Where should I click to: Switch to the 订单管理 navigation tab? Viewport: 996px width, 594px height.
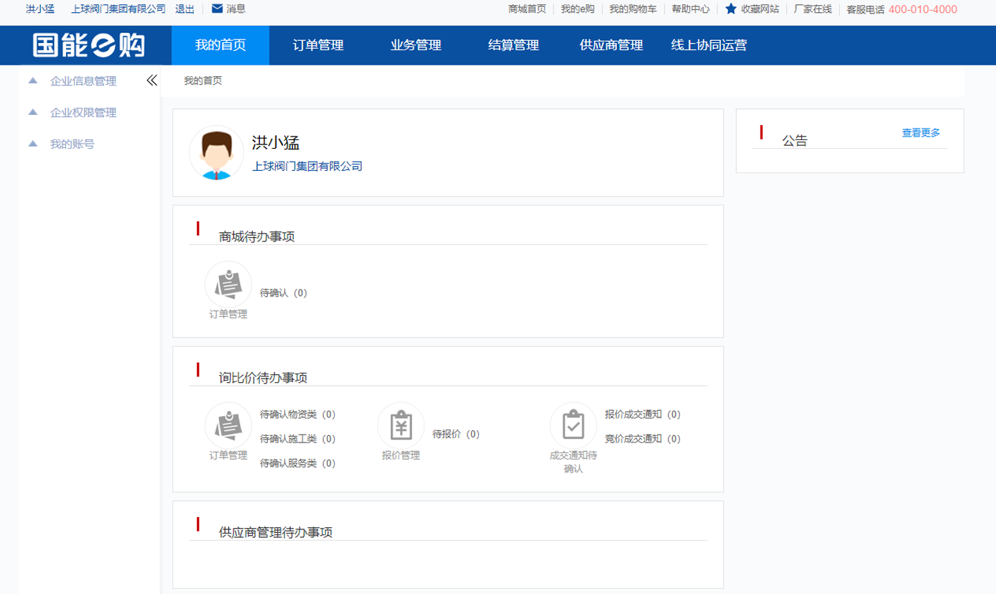pyautogui.click(x=318, y=45)
